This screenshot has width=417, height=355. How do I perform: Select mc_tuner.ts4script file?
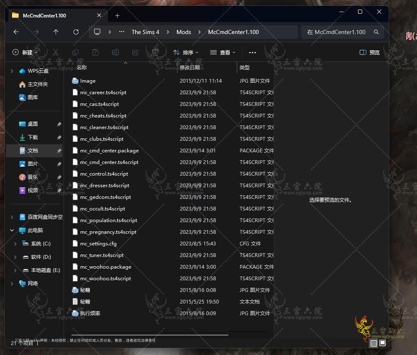coord(173,255)
